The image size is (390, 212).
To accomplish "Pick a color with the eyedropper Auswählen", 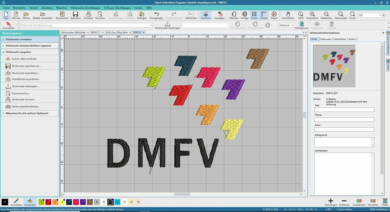I will (x=16, y=202).
